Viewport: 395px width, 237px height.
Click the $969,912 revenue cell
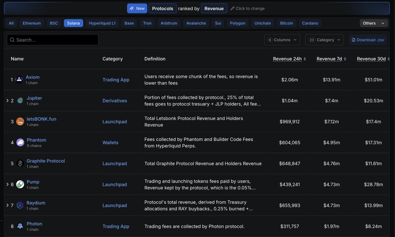(290, 121)
